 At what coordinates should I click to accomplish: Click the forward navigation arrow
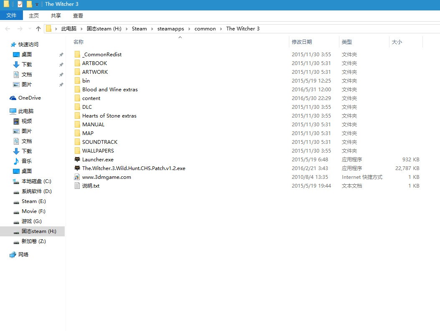pyautogui.click(x=20, y=29)
